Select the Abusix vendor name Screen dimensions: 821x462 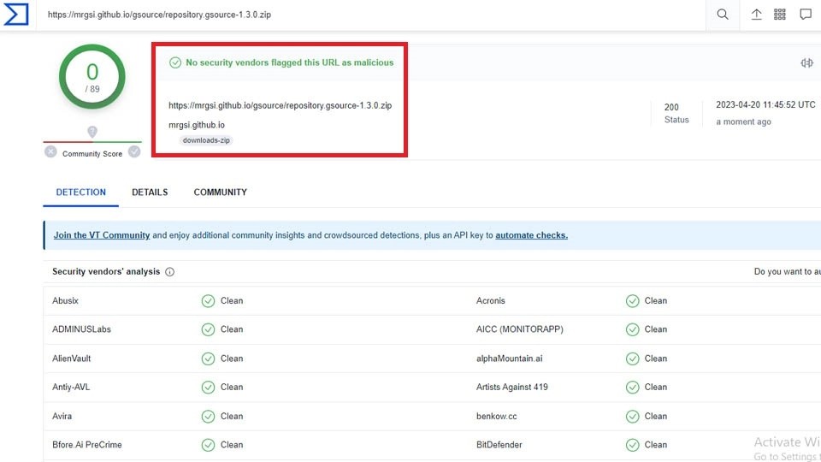65,300
